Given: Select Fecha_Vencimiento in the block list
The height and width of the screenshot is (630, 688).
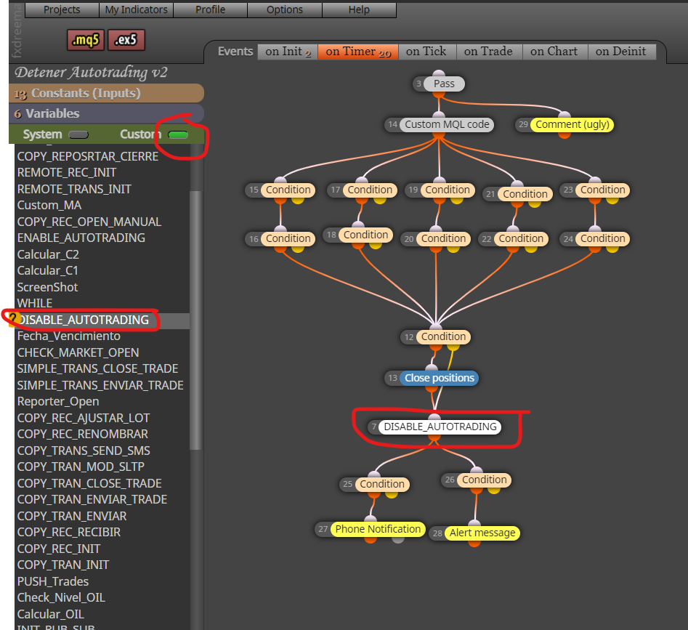Looking at the screenshot, I should tap(68, 336).
